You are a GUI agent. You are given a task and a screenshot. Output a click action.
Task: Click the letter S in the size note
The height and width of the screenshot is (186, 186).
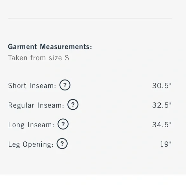point(67,58)
